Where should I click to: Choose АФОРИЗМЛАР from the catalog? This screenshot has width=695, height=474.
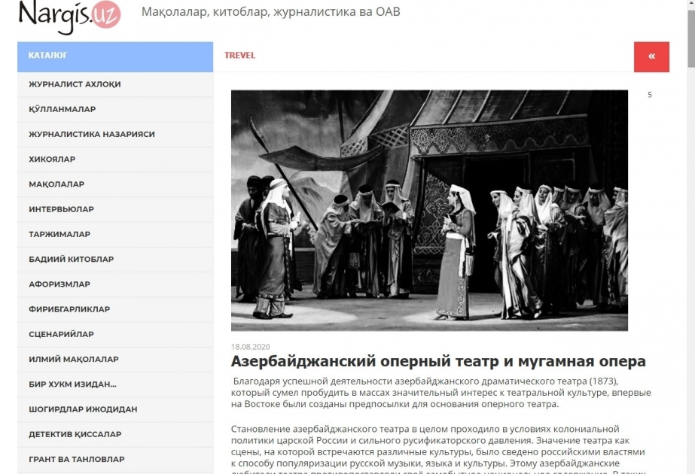pyautogui.click(x=115, y=284)
